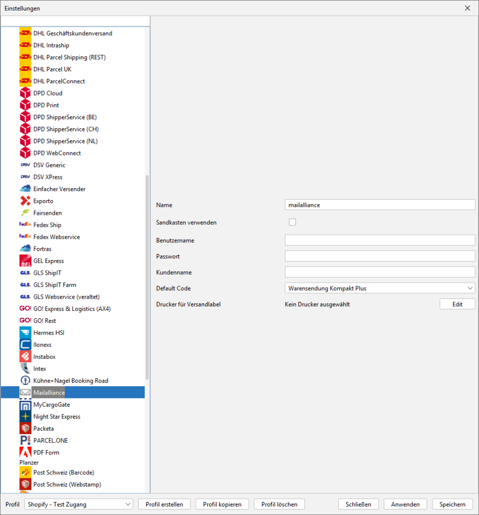Choose Kühne+Nagel Booking Road entry

pyautogui.click(x=70, y=381)
